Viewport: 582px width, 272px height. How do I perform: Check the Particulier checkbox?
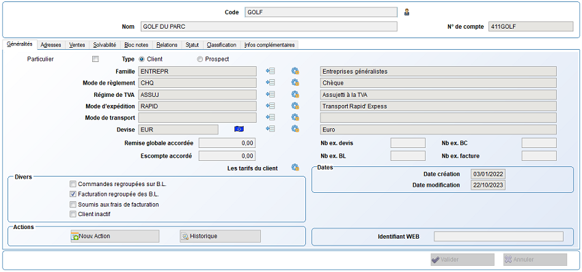96,59
